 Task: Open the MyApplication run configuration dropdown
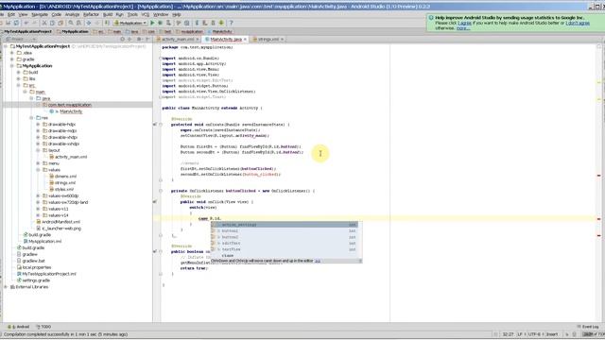click(x=130, y=23)
